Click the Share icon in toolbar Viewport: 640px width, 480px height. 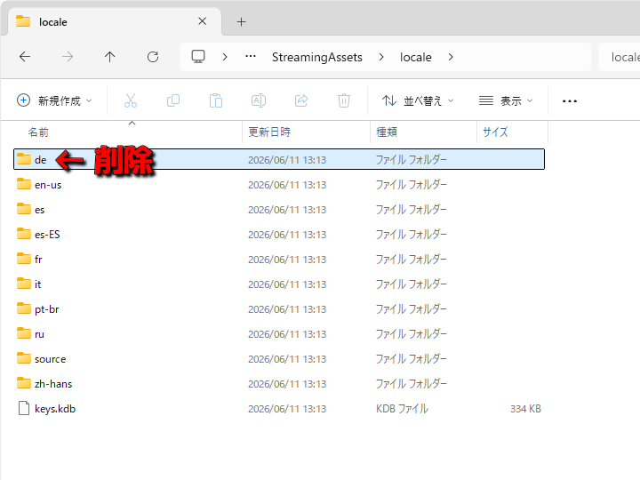[301, 100]
